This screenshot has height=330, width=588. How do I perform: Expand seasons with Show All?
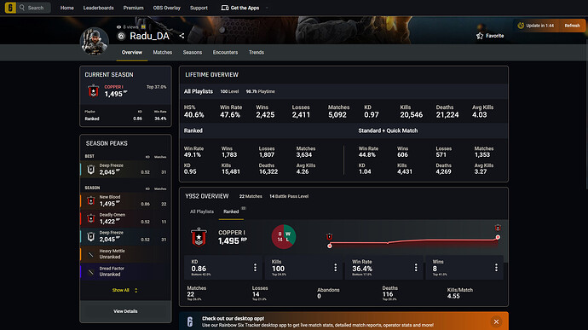click(x=125, y=290)
